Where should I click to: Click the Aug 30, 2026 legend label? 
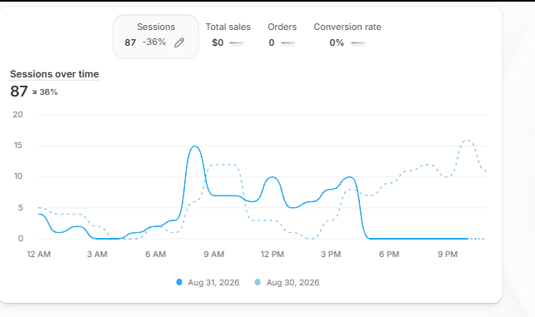[292, 283]
